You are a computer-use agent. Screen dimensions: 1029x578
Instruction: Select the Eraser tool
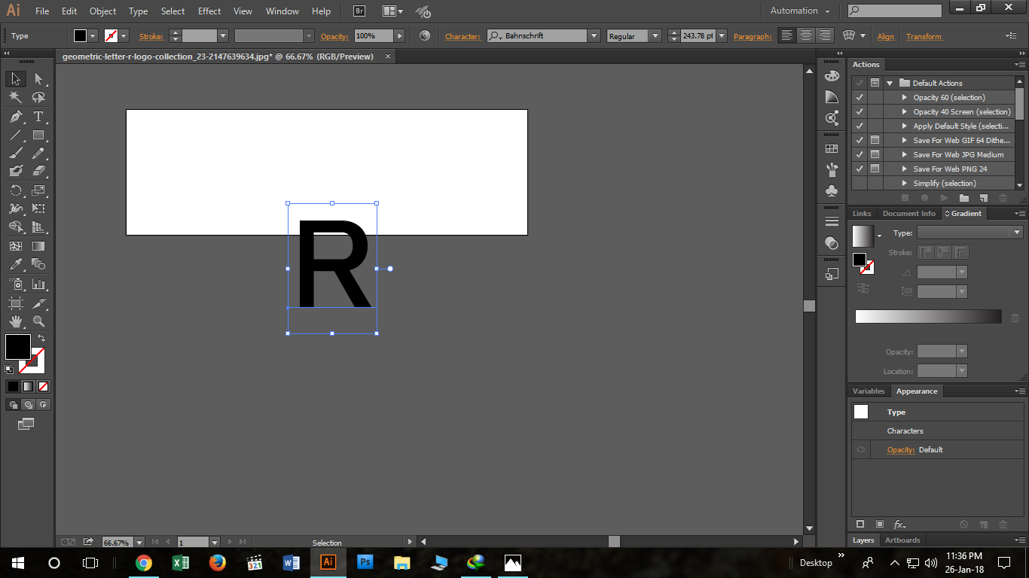38,172
